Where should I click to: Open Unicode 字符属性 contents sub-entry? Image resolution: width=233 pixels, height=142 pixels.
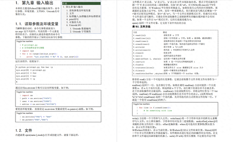[x=82, y=31]
